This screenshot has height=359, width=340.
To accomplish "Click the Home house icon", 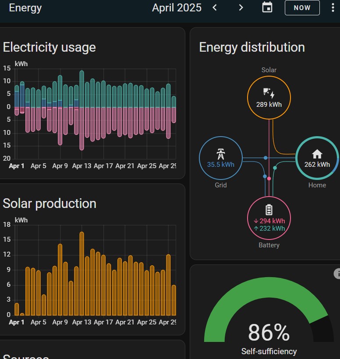I will [x=317, y=154].
